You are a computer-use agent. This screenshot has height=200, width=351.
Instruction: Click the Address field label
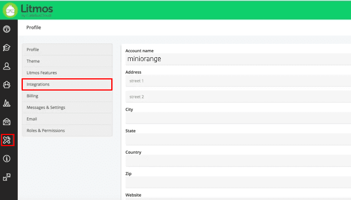pos(133,72)
